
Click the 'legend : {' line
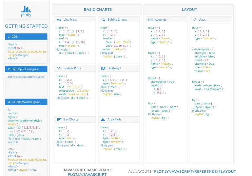pyautogui.click(x=157, y=85)
